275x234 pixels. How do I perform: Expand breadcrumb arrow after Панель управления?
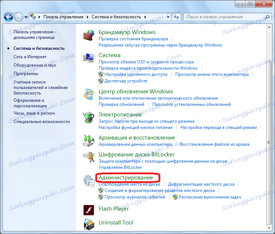coord(87,17)
